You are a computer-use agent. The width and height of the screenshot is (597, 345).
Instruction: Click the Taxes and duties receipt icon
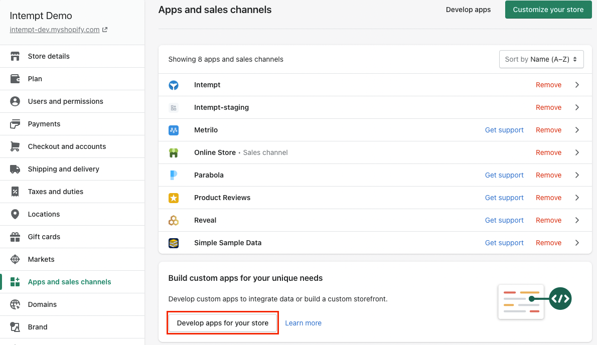(x=15, y=192)
